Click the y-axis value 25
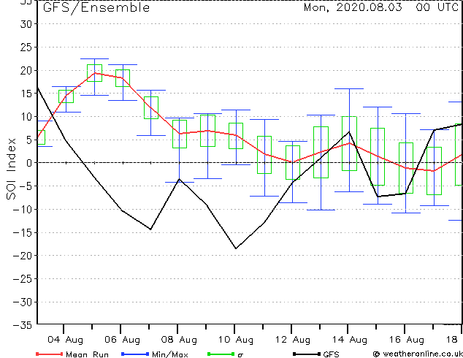This screenshot has height=358, width=463. point(26,47)
